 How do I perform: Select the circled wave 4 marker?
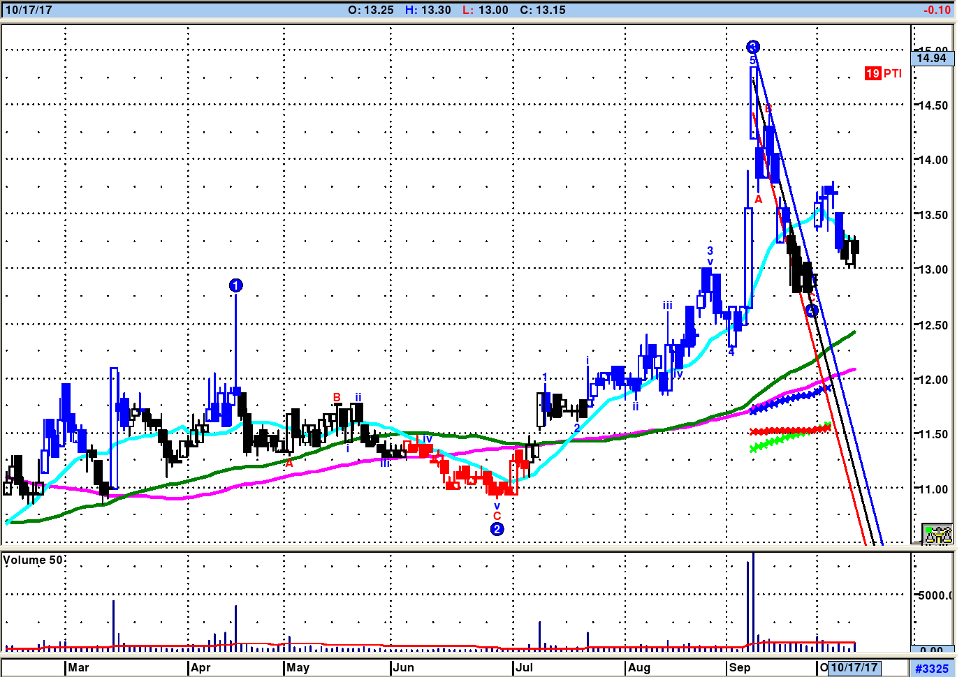(811, 311)
